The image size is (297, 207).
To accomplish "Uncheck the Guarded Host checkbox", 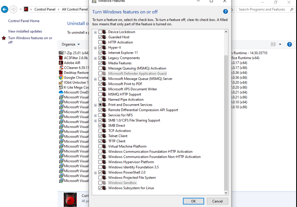I will [x=100, y=37].
